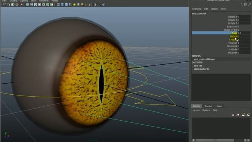The width and height of the screenshot is (252, 142).
Task: Click the Smooth Shade All icon
Action: 62,5
